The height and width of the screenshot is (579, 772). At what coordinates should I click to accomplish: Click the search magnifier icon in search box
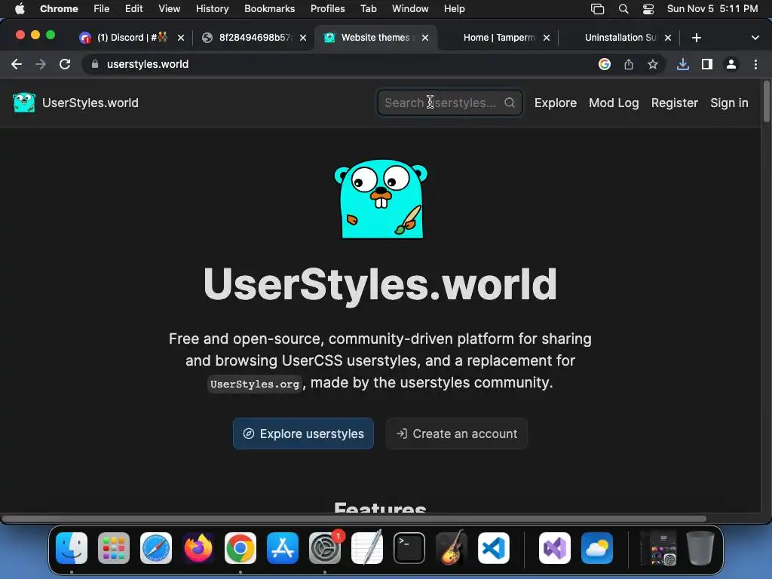(x=510, y=103)
